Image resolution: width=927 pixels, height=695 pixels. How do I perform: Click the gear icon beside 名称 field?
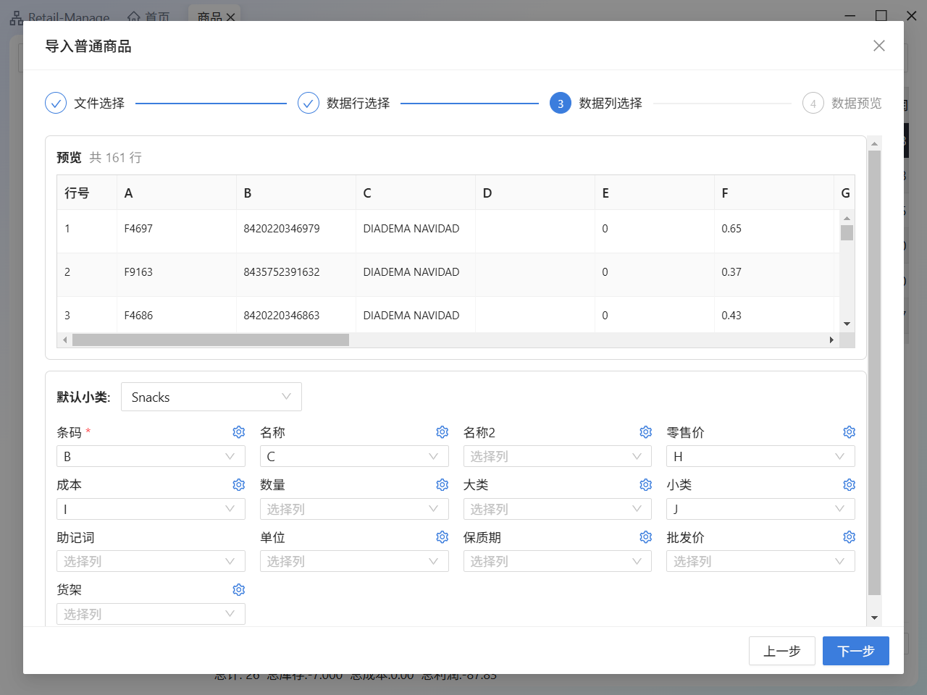(x=442, y=432)
